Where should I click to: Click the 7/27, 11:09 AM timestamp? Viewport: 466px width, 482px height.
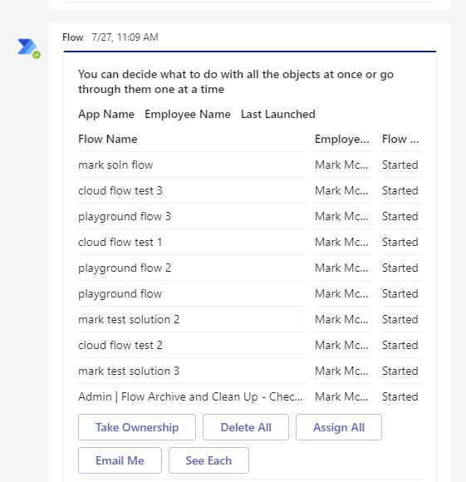click(x=125, y=37)
